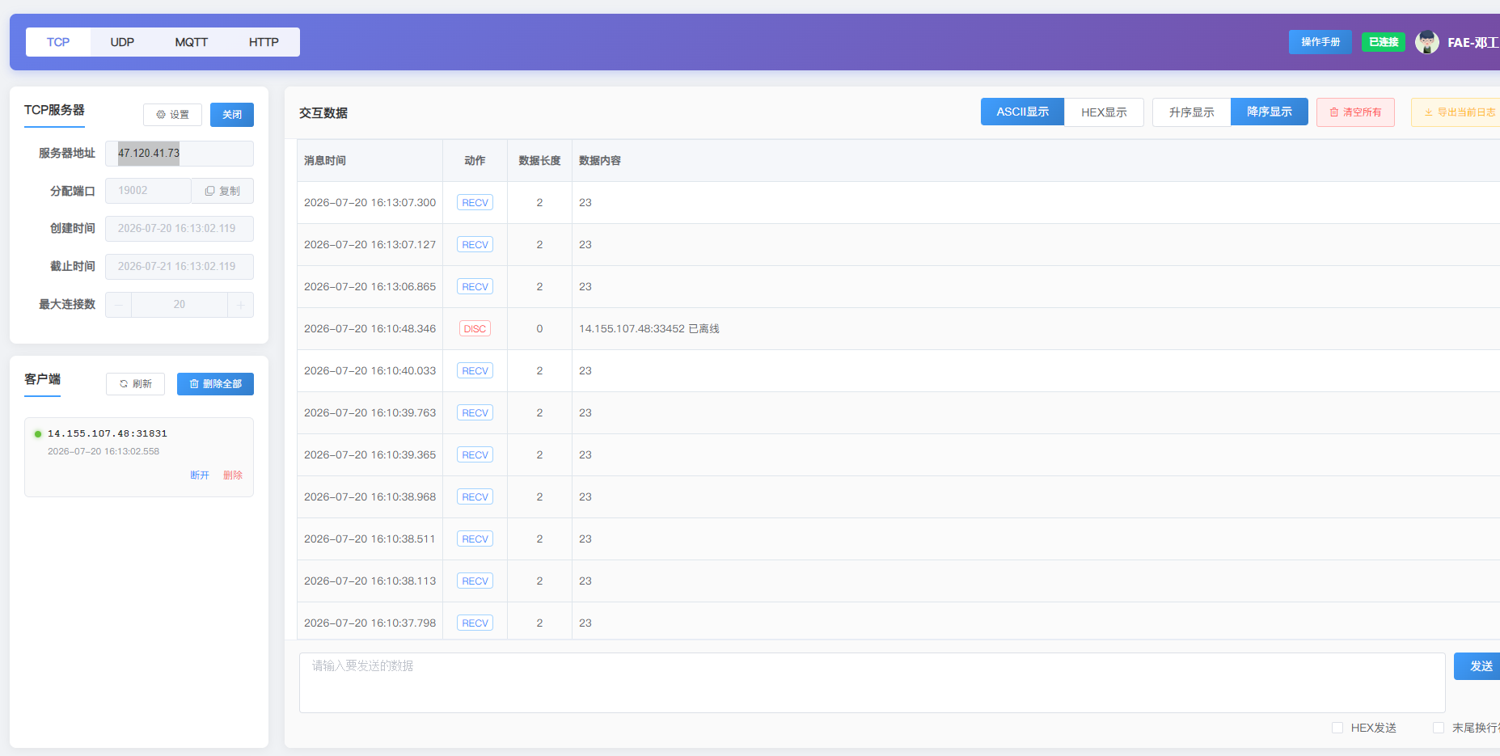The image size is (1500, 756).
Task: Click RECV tag in 16:10:38.968 row
Action: [475, 497]
